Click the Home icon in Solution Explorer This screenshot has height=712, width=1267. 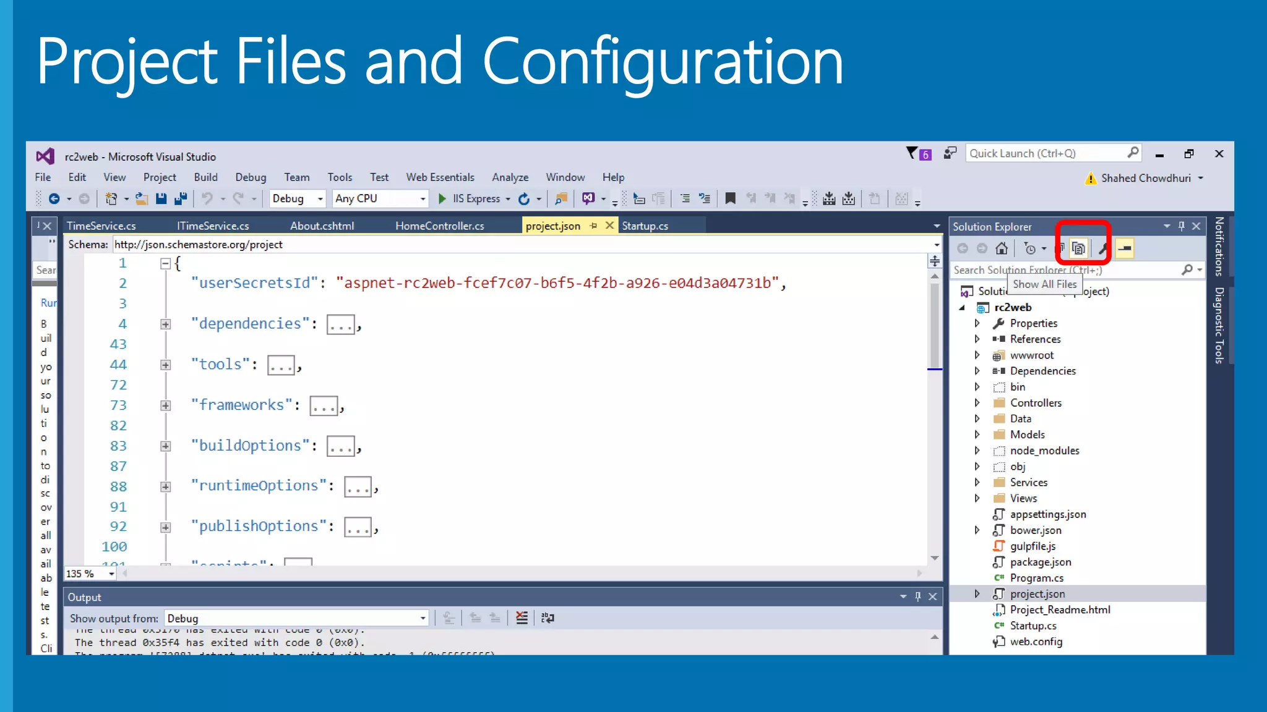pyautogui.click(x=1002, y=248)
